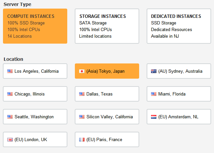Select the Los Angeles, California location text
Viewport: 214px width, 153px height.
[36, 71]
